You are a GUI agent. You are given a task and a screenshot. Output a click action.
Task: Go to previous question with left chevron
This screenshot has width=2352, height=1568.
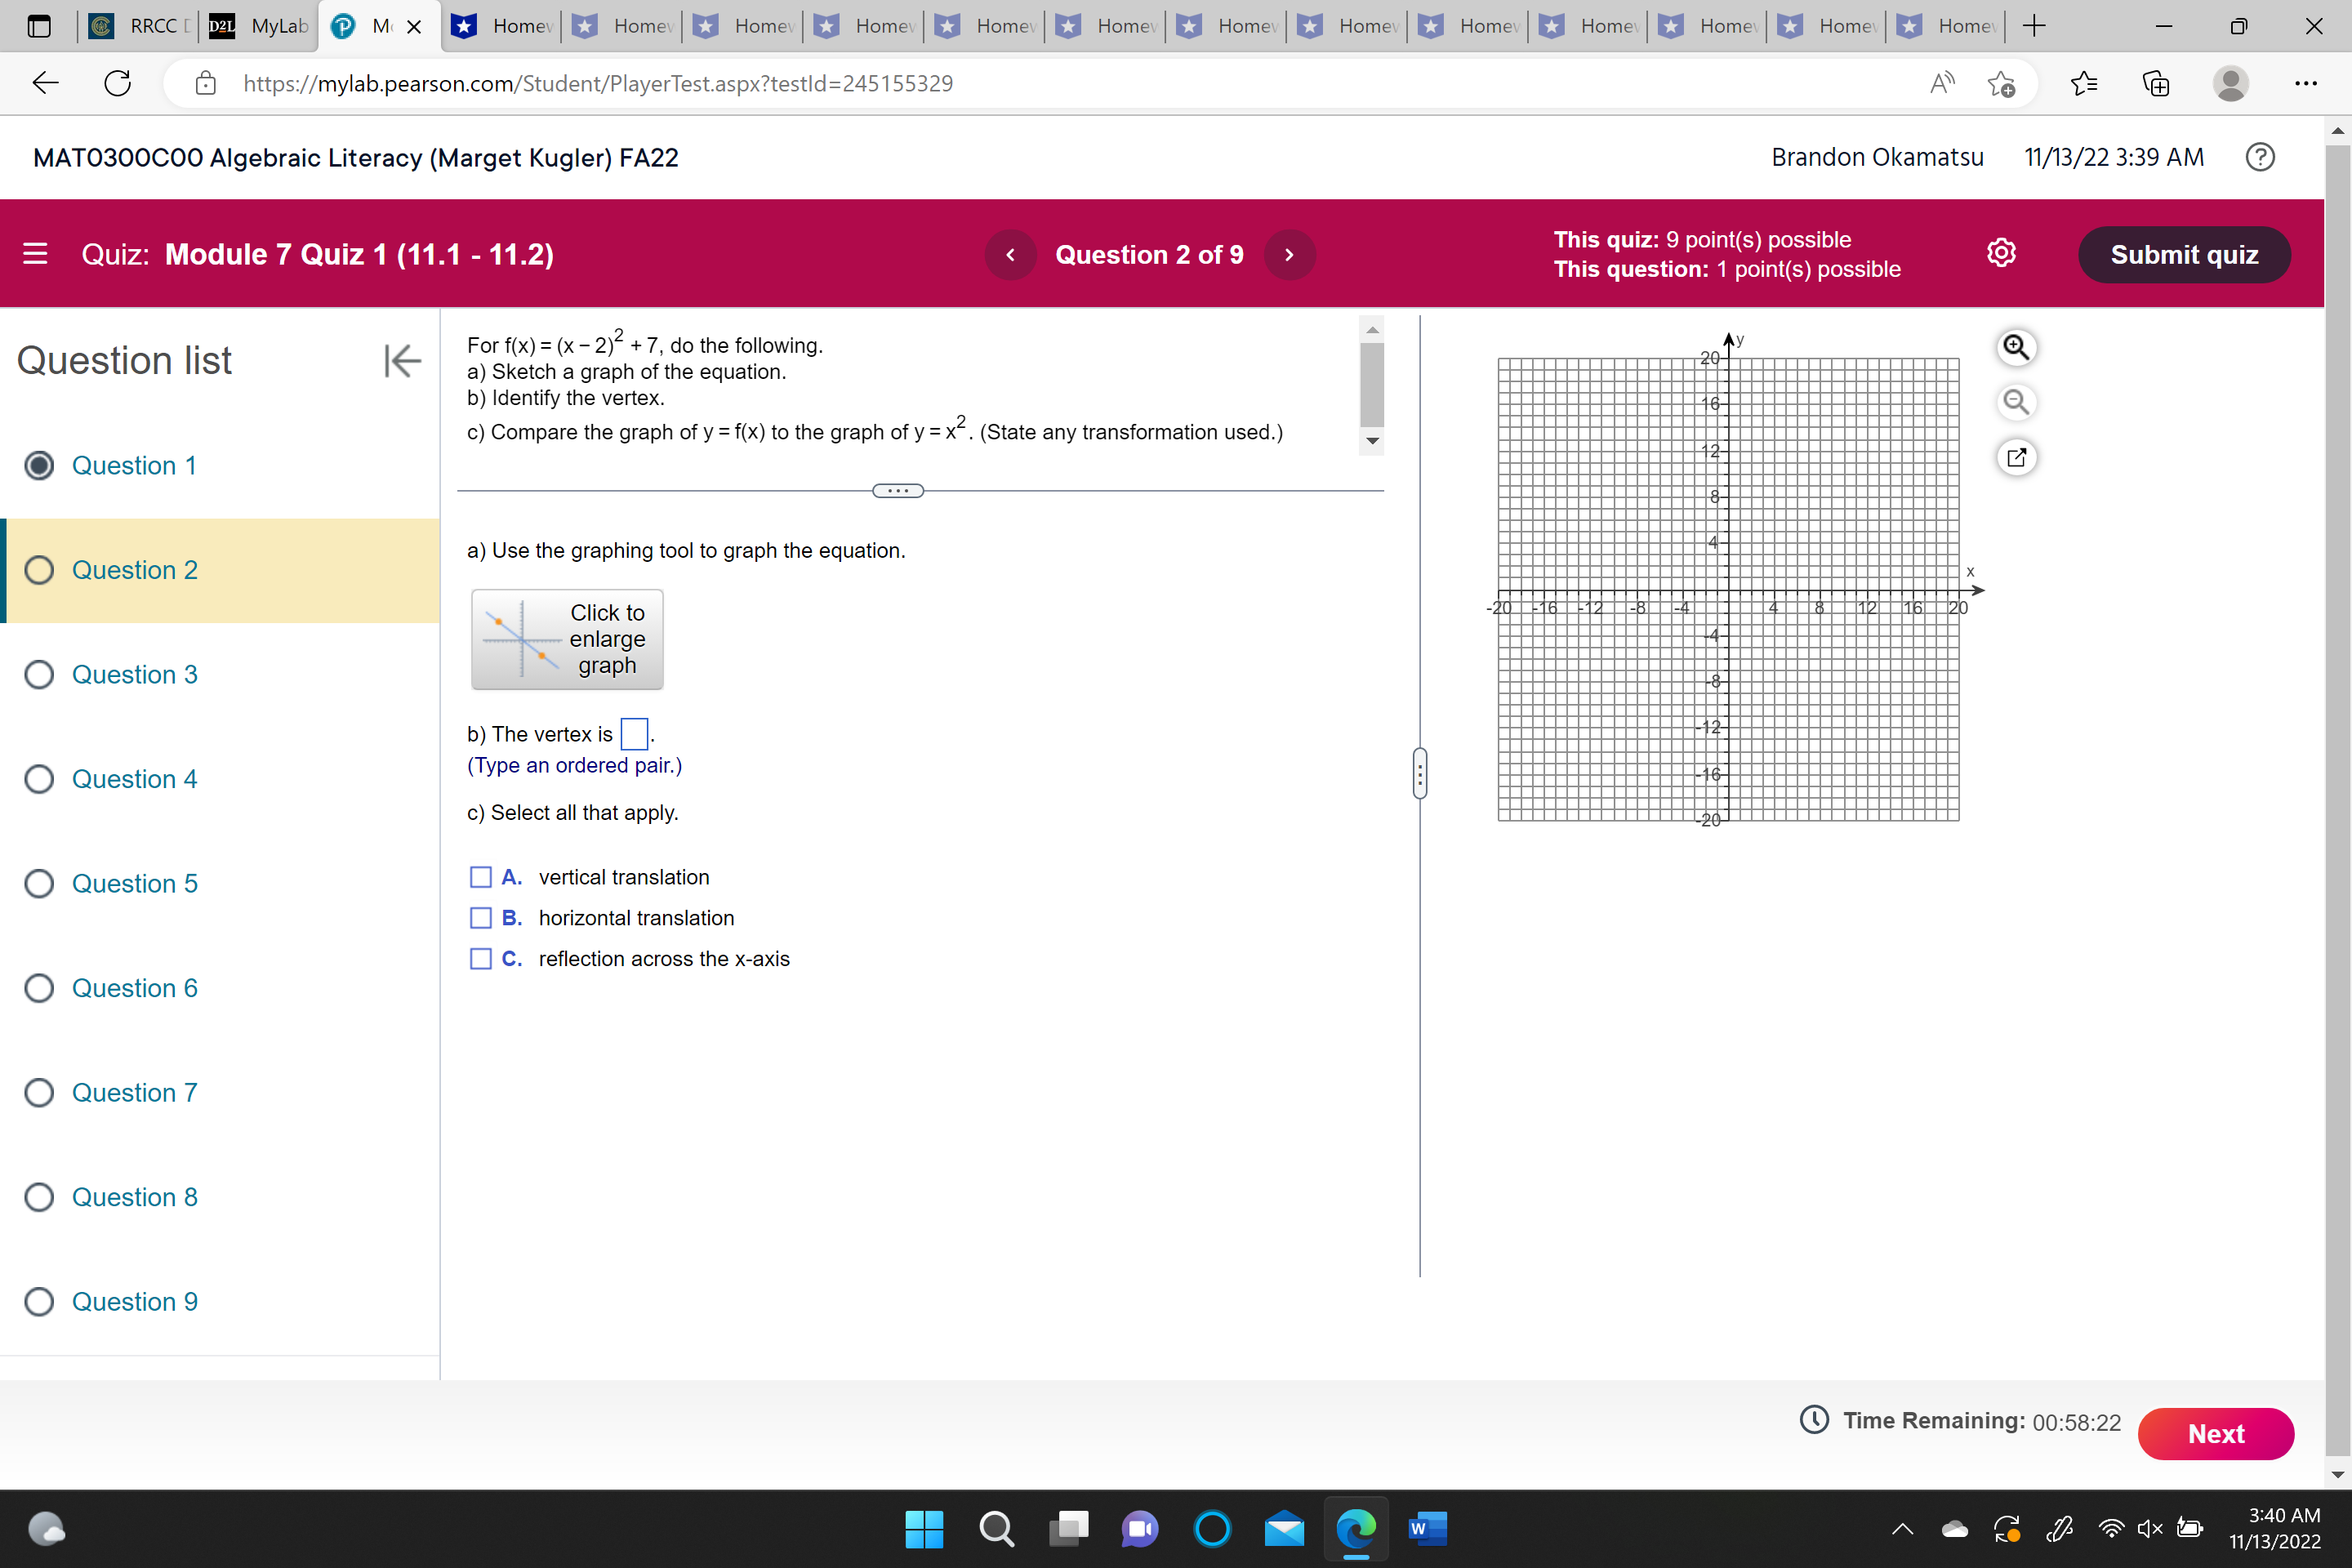1010,255
